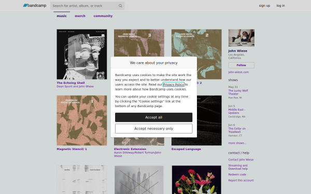Open the log in link
Image resolution: width=311 pixels, height=194 pixels.
pyautogui.click(x=280, y=6)
